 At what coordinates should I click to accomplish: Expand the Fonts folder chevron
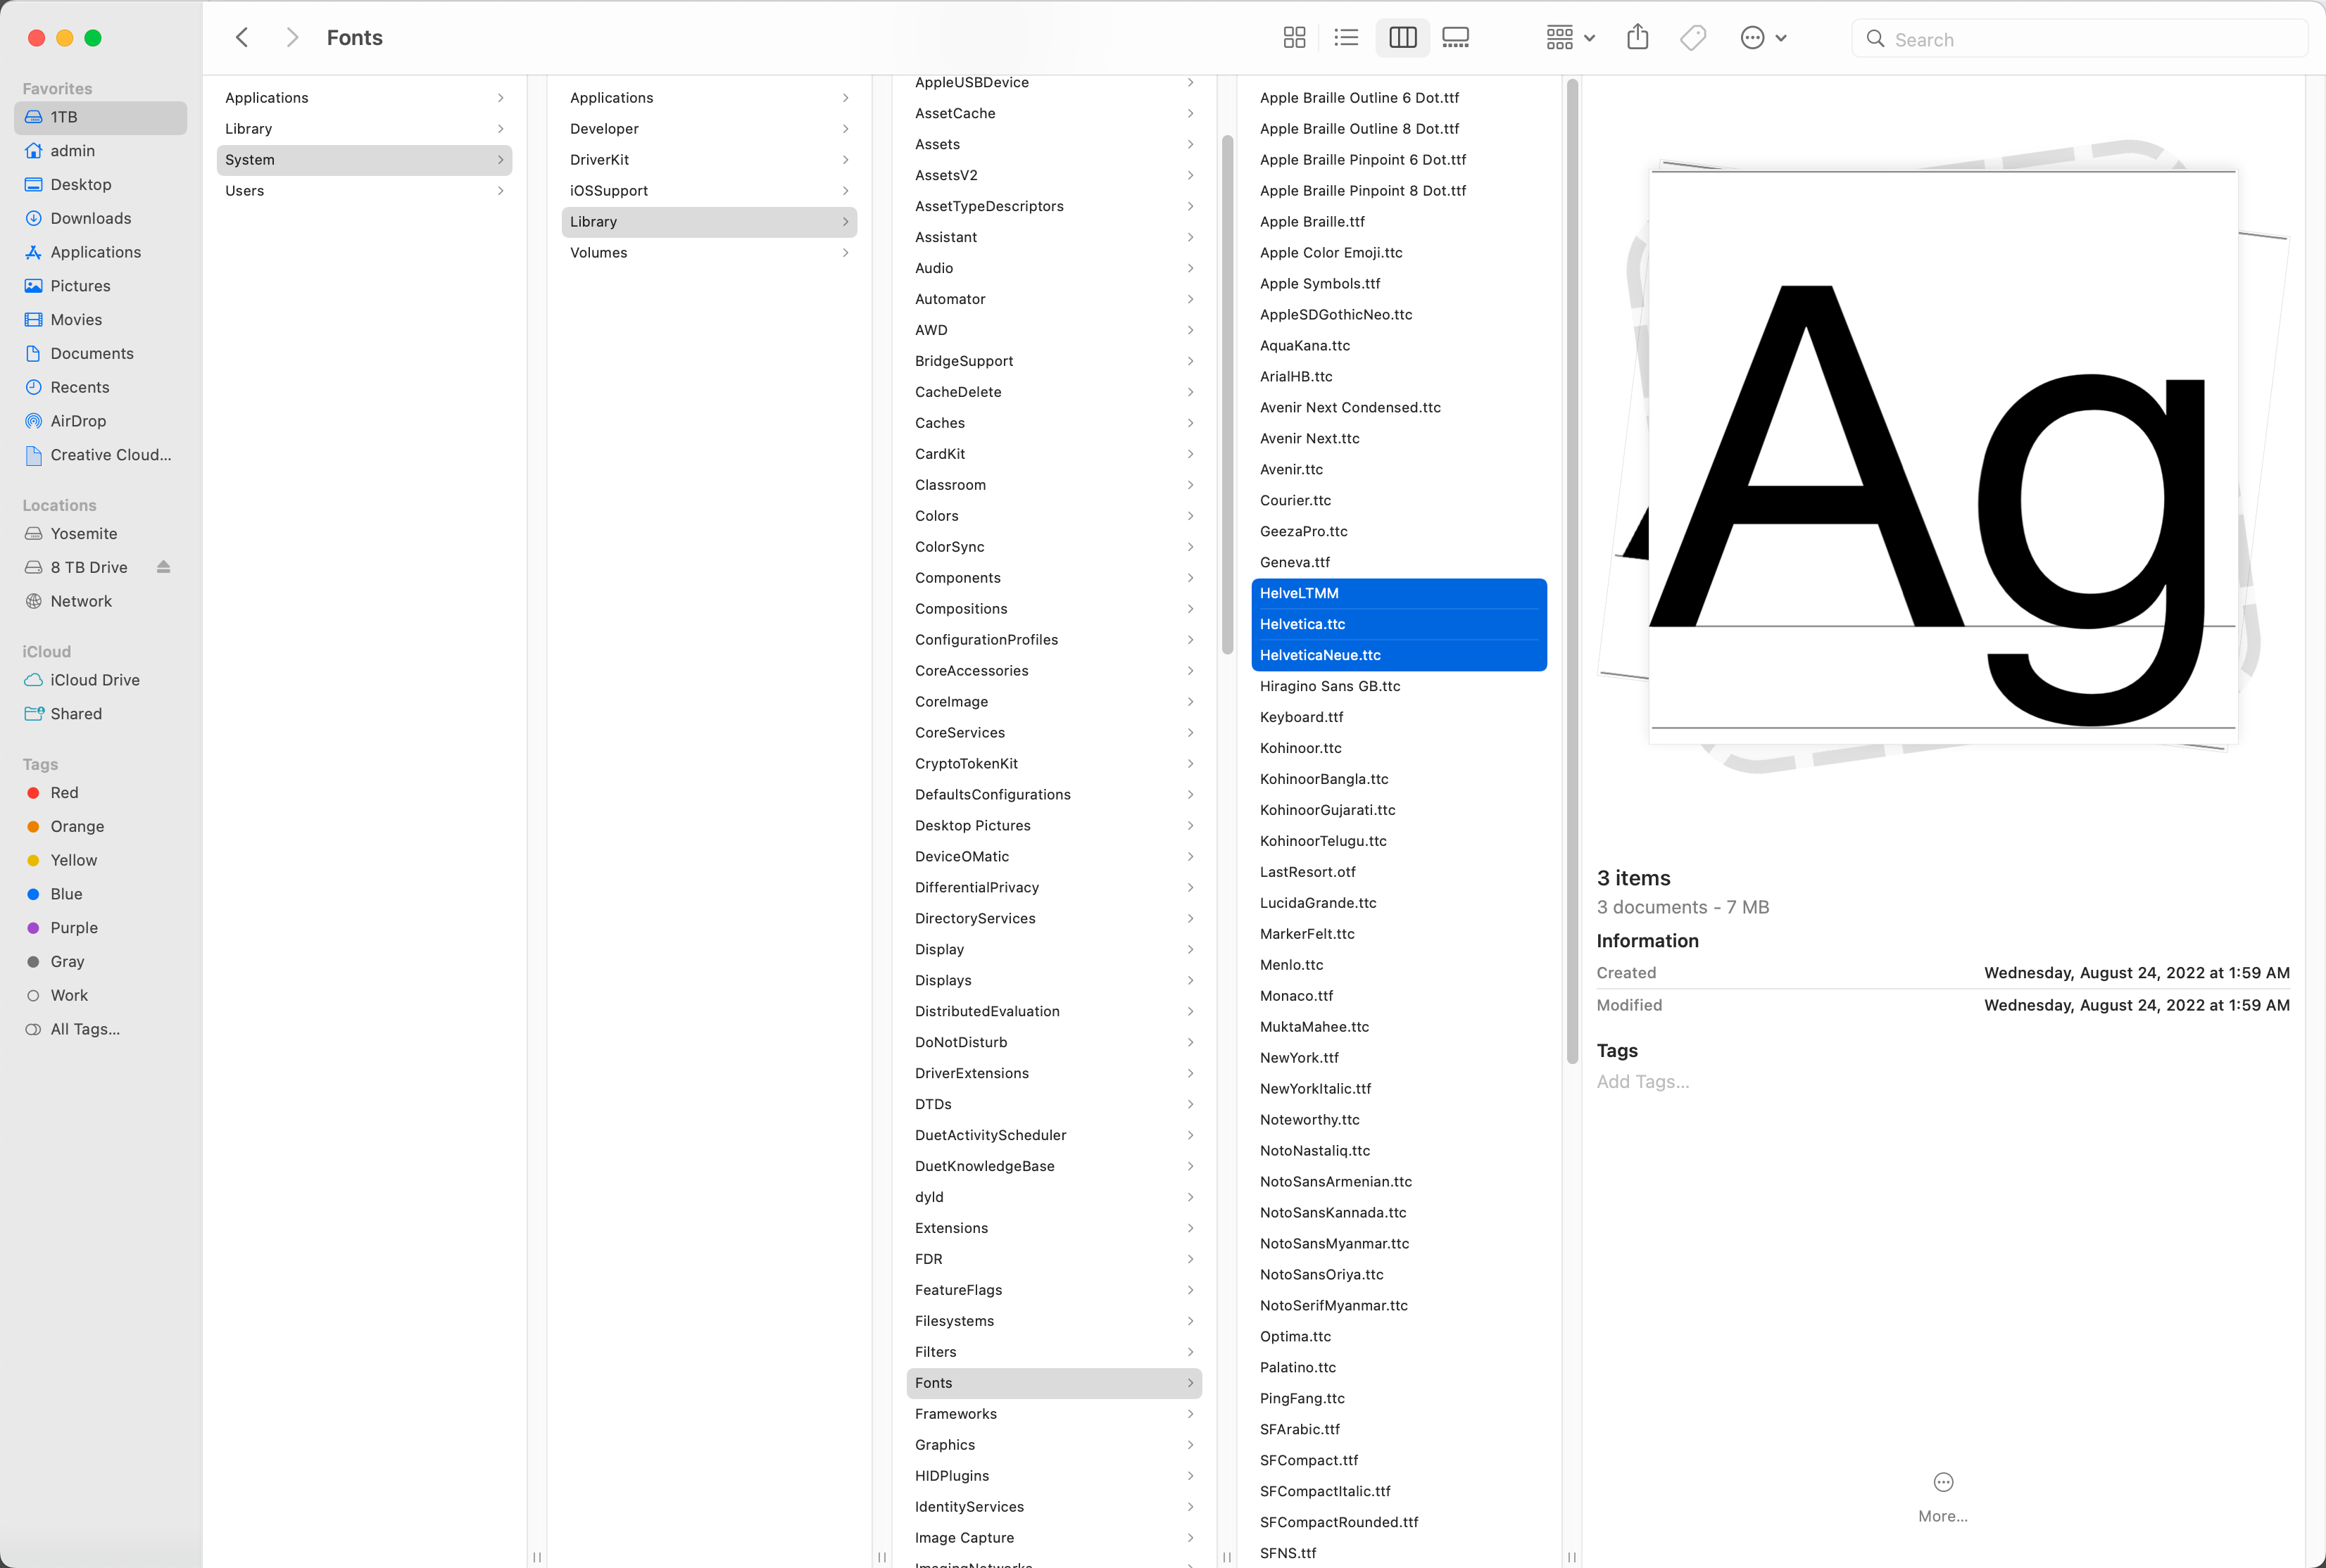click(1190, 1383)
